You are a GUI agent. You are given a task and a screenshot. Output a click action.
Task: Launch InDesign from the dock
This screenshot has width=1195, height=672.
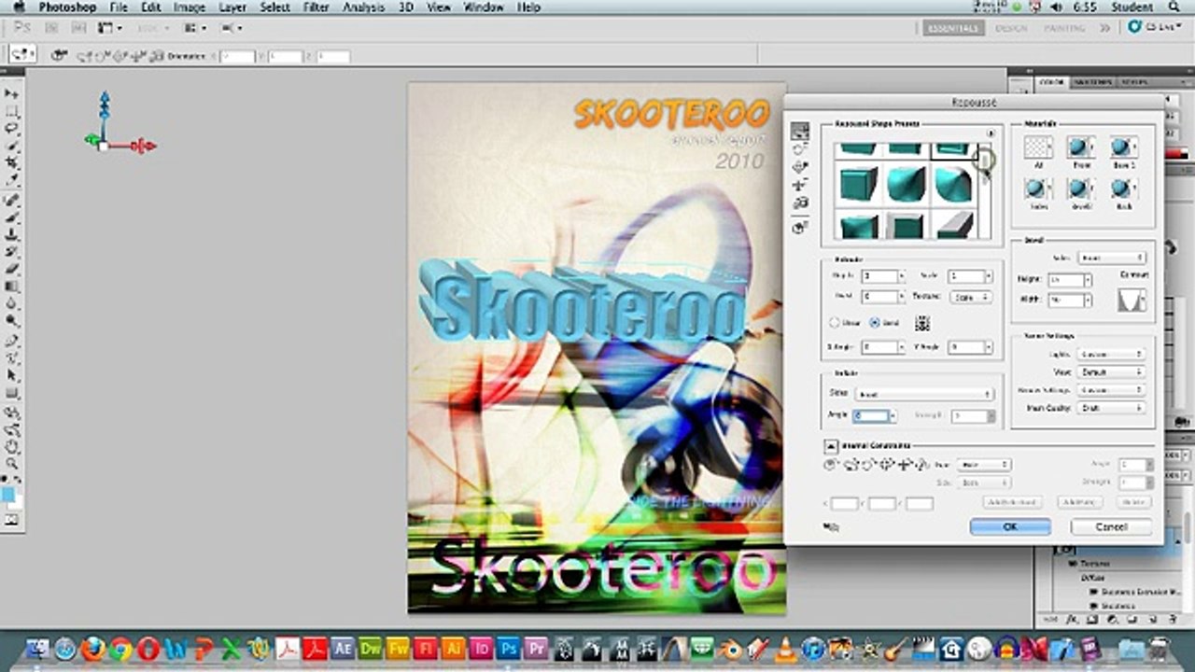coord(481,647)
